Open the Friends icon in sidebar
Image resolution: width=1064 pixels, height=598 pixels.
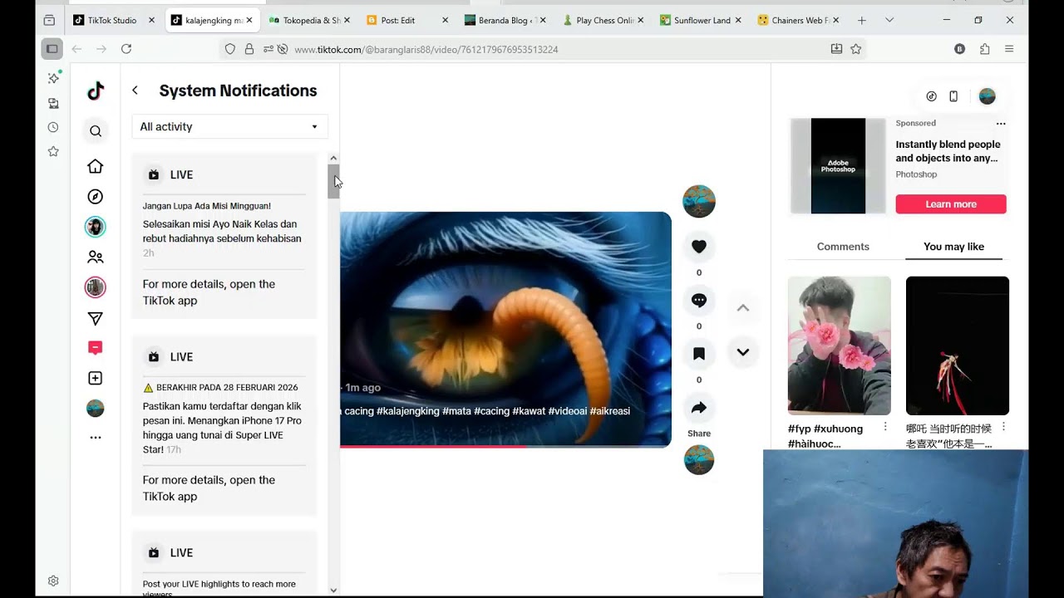[96, 257]
